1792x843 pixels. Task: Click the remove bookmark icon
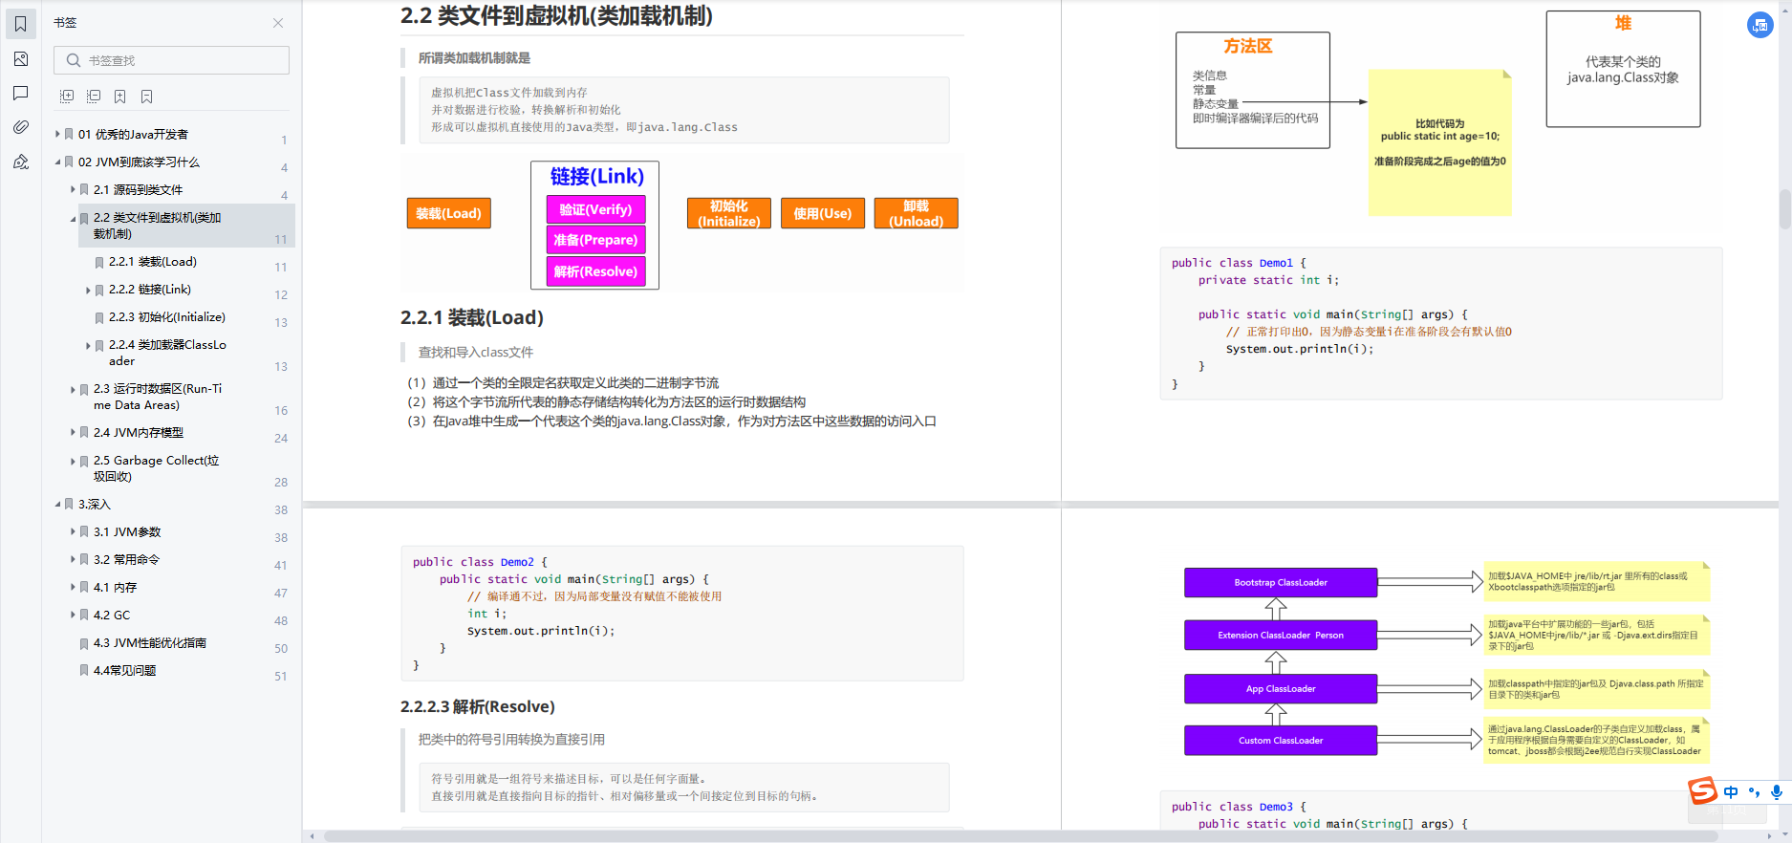click(147, 97)
